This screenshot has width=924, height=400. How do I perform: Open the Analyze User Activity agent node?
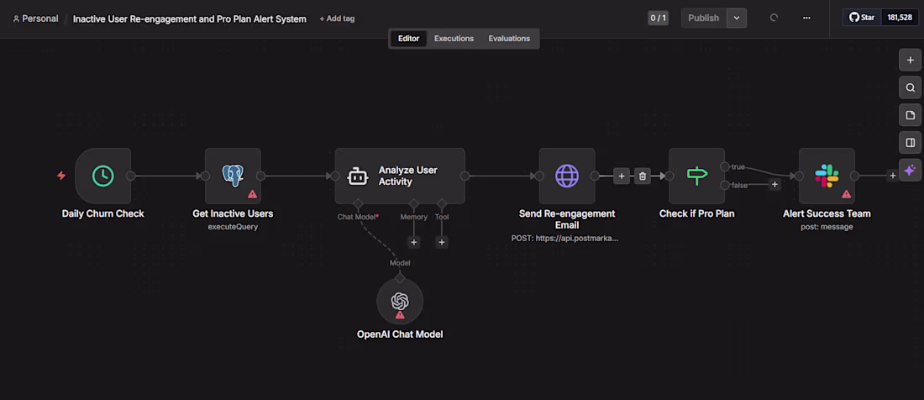(x=400, y=176)
